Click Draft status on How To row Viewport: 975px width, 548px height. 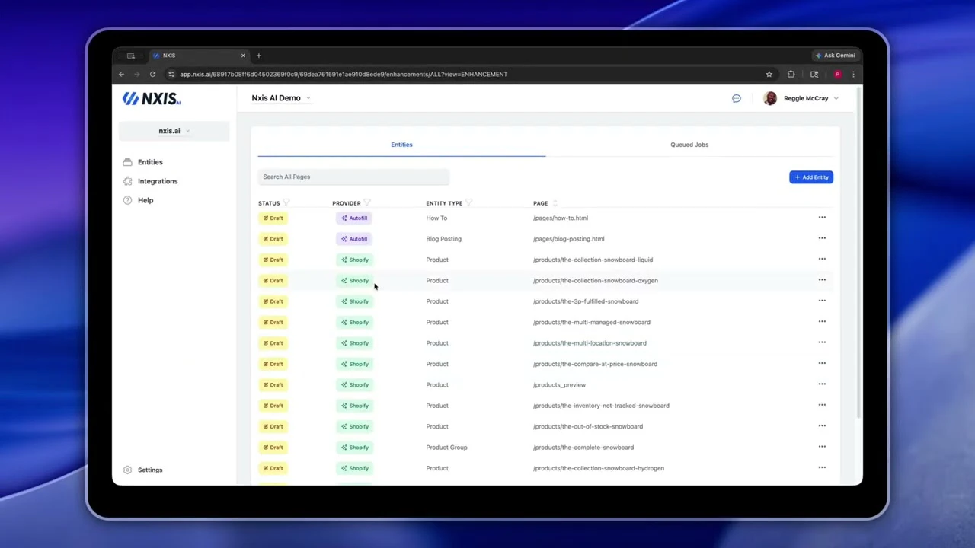point(273,218)
